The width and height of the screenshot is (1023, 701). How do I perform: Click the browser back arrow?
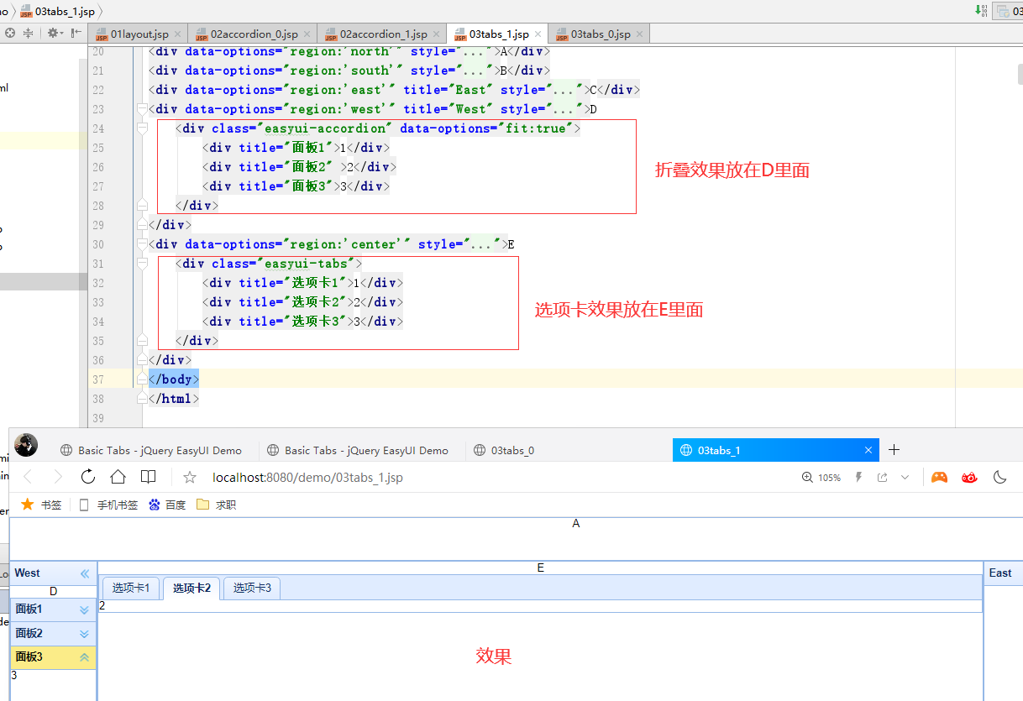(x=28, y=477)
